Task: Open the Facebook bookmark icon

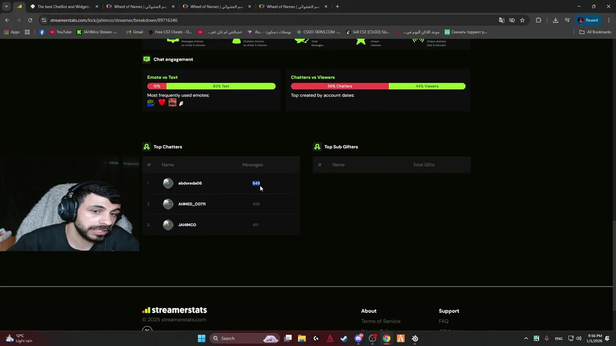Action: [x=42, y=32]
